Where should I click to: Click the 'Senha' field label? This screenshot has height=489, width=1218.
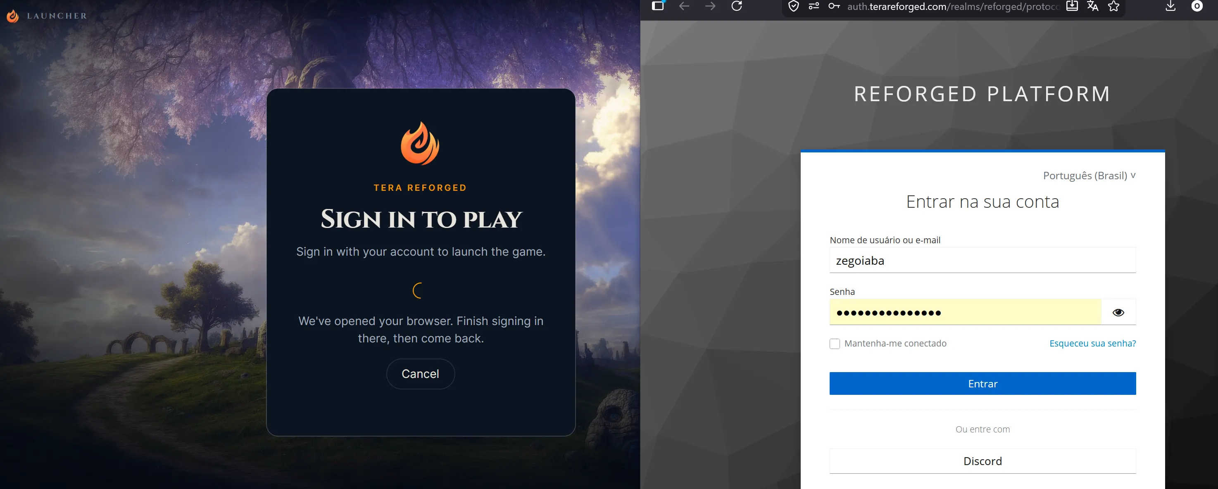[x=842, y=292]
